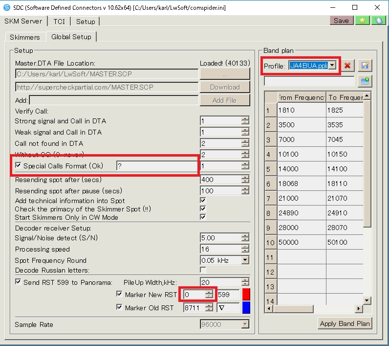The height and width of the screenshot is (346, 389).
Task: Select cell 14000 in band plan row 5
Action: click(302, 169)
